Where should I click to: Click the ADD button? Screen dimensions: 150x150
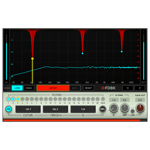(75, 88)
